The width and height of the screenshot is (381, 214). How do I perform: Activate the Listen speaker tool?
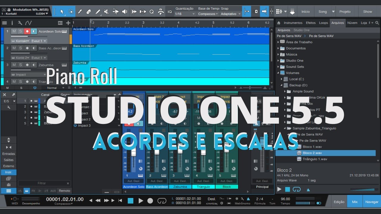tap(124, 12)
